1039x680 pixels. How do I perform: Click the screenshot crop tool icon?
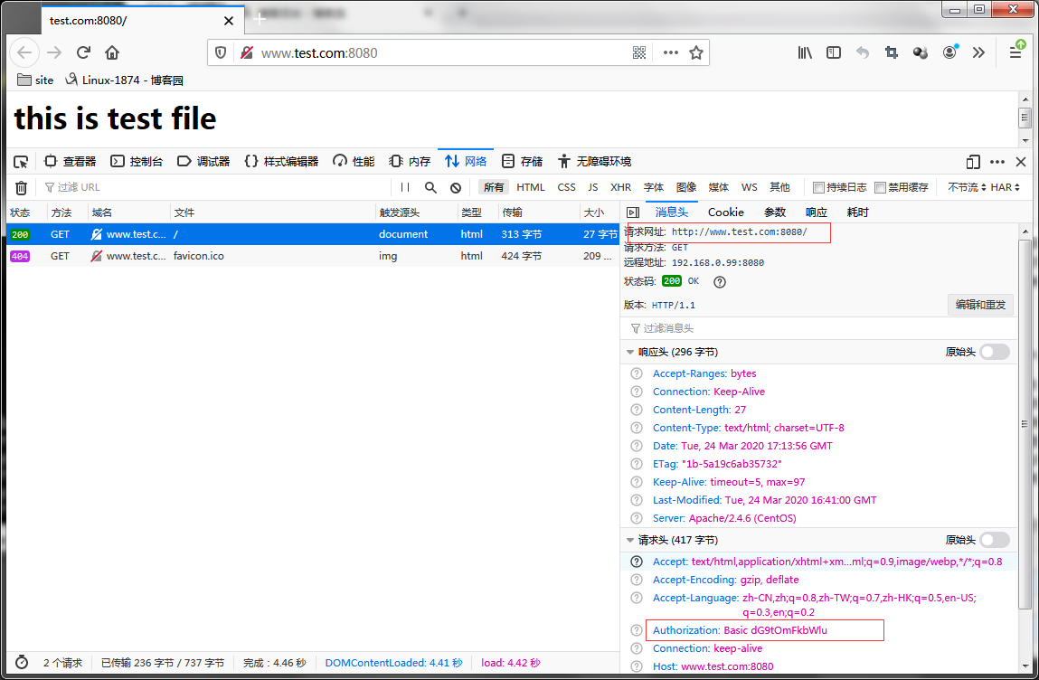click(x=892, y=52)
